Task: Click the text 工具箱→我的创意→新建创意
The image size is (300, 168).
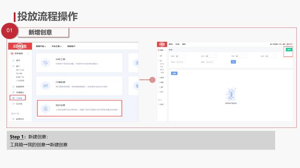Action: point(38,145)
